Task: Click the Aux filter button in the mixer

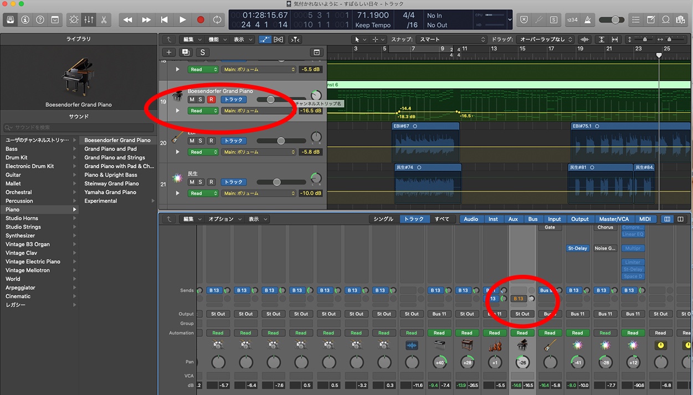Action: [x=513, y=219]
